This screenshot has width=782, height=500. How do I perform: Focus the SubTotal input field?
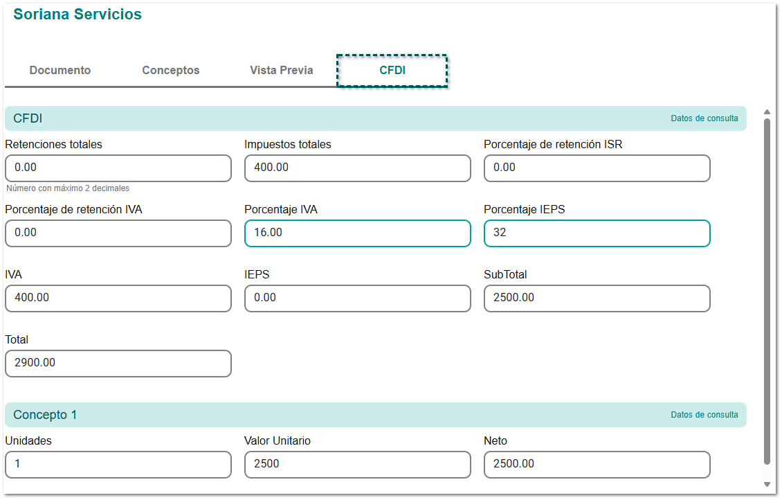coord(597,298)
